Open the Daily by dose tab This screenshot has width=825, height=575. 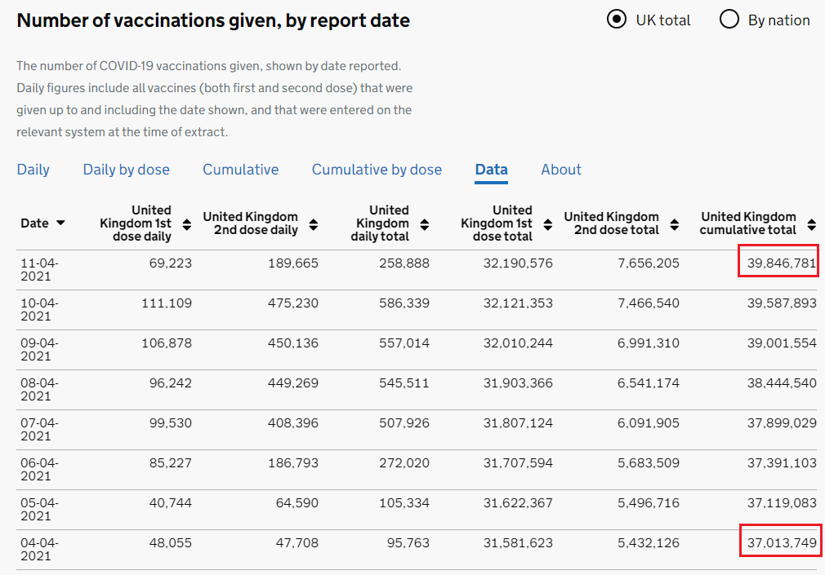point(127,170)
